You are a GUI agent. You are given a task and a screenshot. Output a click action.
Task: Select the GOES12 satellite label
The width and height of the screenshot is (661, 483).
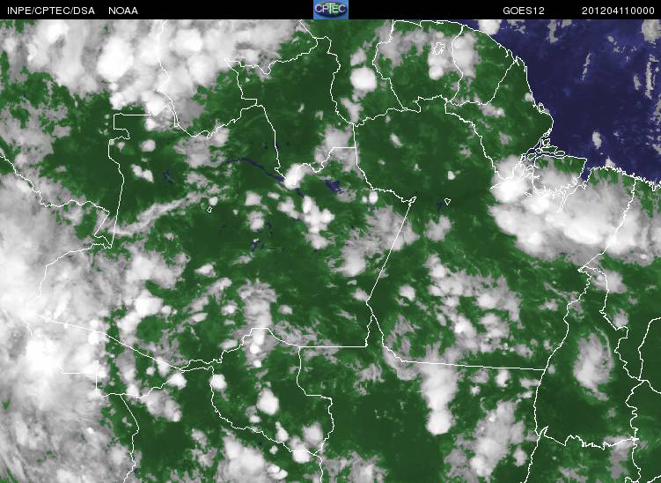[524, 11]
